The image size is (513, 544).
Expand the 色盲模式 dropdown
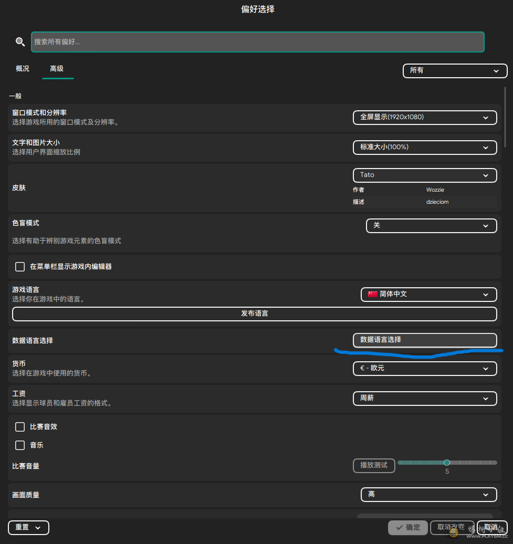(x=431, y=226)
